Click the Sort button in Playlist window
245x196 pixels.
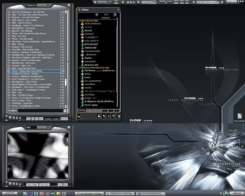(x=41, y=119)
